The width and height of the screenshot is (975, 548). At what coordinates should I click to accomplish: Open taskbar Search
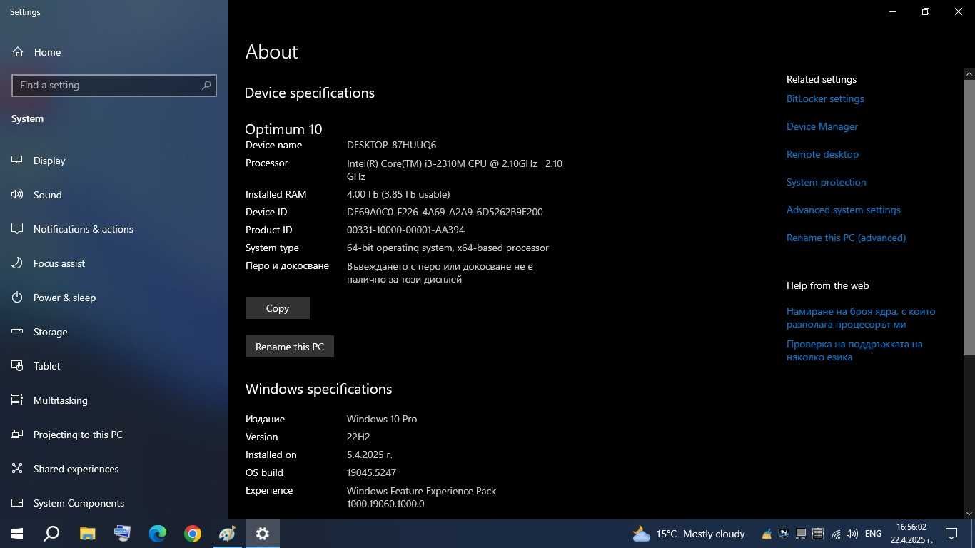pos(51,534)
